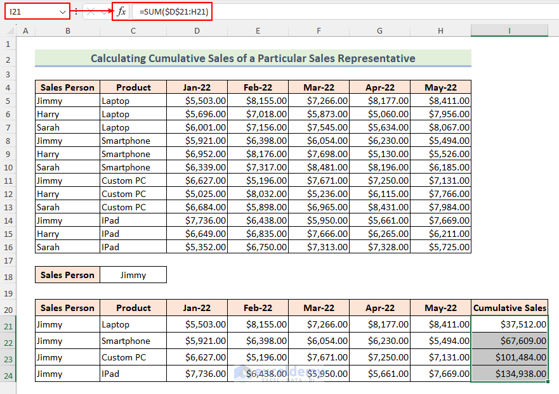This screenshot has width=559, height=394.
Task: Select column F header
Action: tap(319, 31)
